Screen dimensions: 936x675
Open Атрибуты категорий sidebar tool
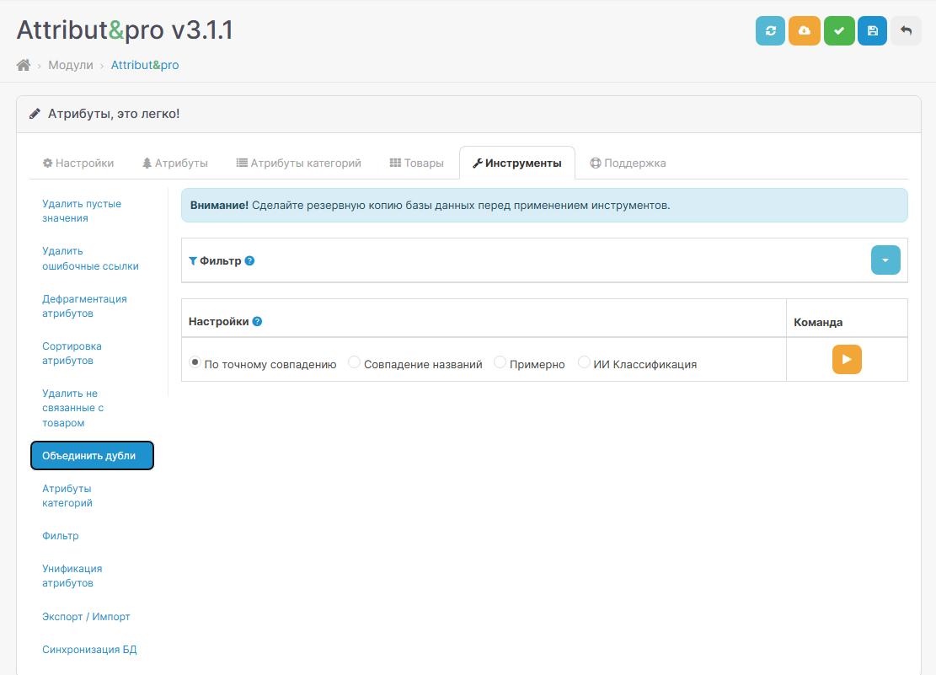click(92, 496)
